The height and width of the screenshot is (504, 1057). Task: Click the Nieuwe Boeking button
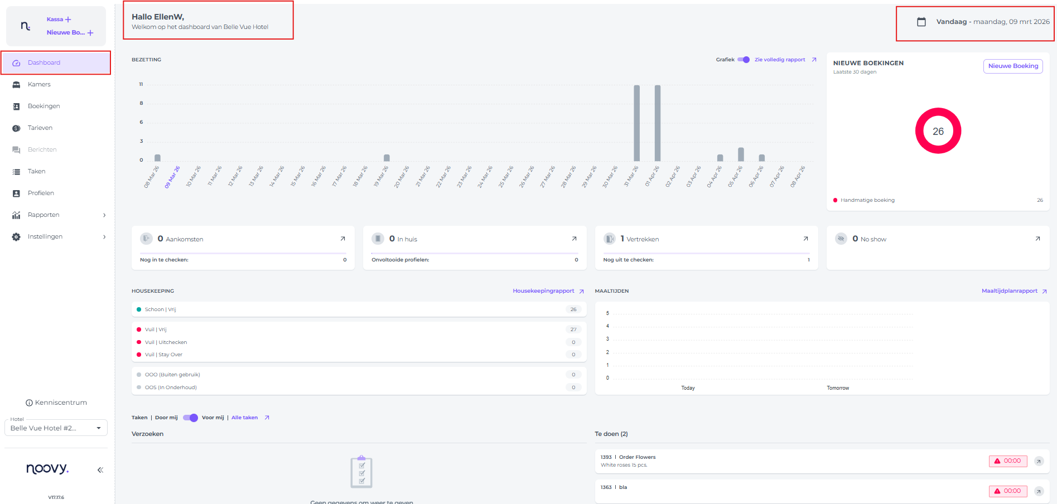tap(1012, 66)
